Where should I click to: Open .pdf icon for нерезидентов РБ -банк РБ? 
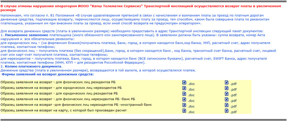227,99
